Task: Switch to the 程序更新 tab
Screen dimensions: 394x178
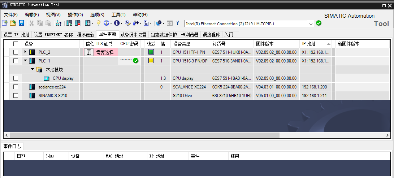Action: point(86,35)
